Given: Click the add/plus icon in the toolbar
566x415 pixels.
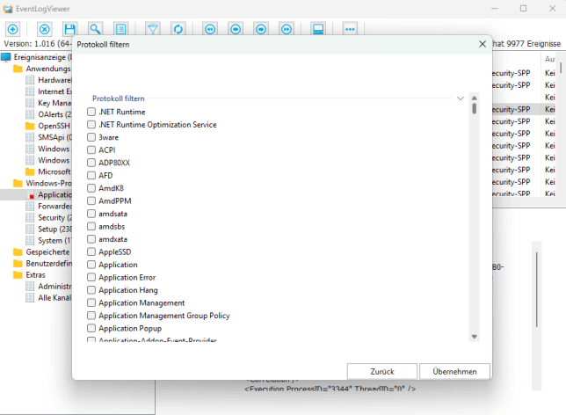Looking at the screenshot, I should tap(12, 29).
